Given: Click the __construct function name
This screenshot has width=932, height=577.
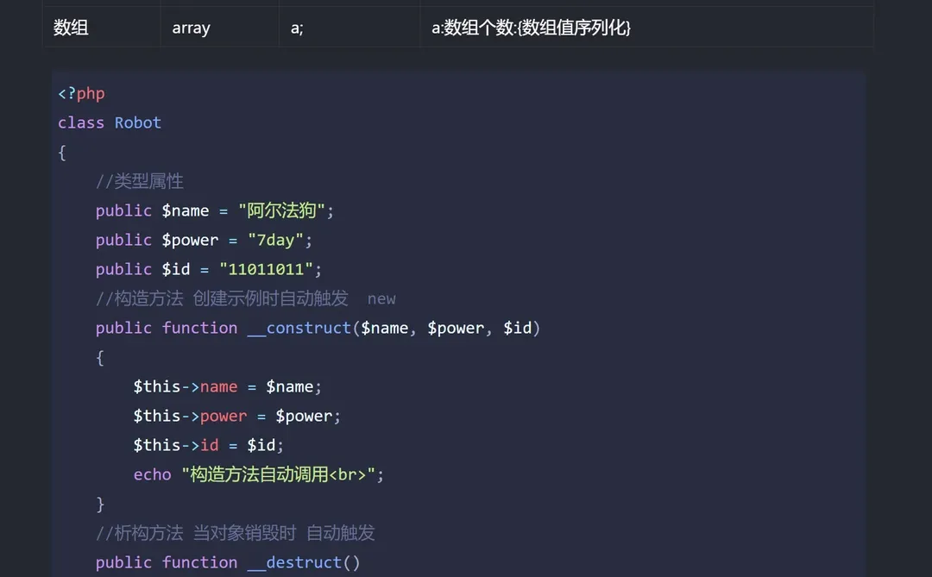Looking at the screenshot, I should click(299, 328).
